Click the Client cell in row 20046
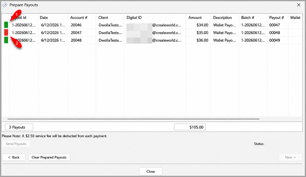306x177 pixels. pyautogui.click(x=110, y=25)
